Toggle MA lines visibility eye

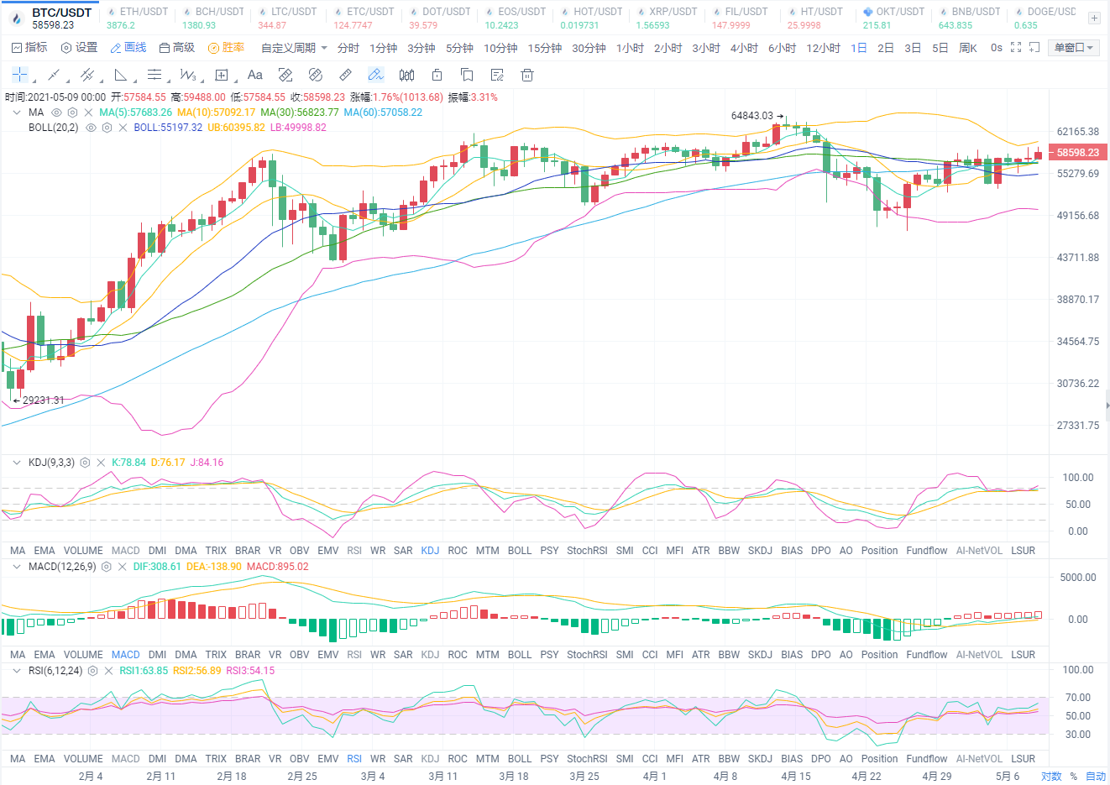point(57,113)
